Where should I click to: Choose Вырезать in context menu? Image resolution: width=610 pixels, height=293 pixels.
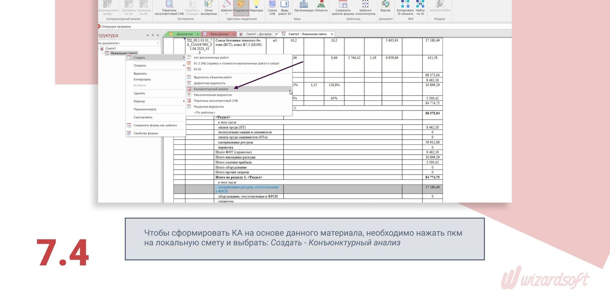click(x=140, y=74)
